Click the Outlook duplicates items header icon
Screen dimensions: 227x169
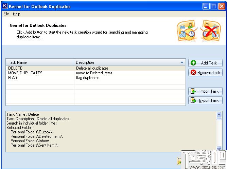click(x=187, y=31)
